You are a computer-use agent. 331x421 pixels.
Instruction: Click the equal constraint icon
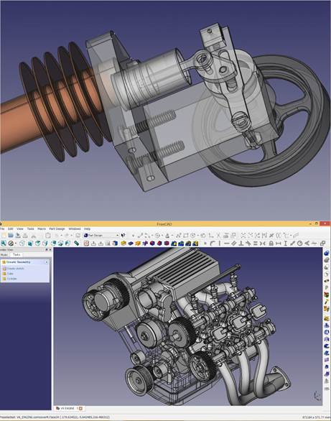coord(255,244)
